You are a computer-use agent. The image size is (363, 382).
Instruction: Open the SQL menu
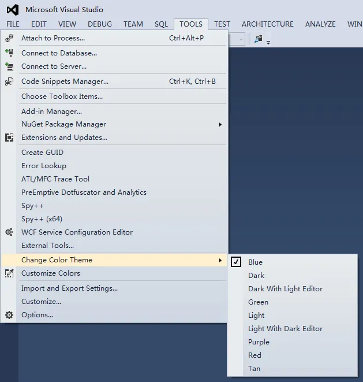coord(162,24)
